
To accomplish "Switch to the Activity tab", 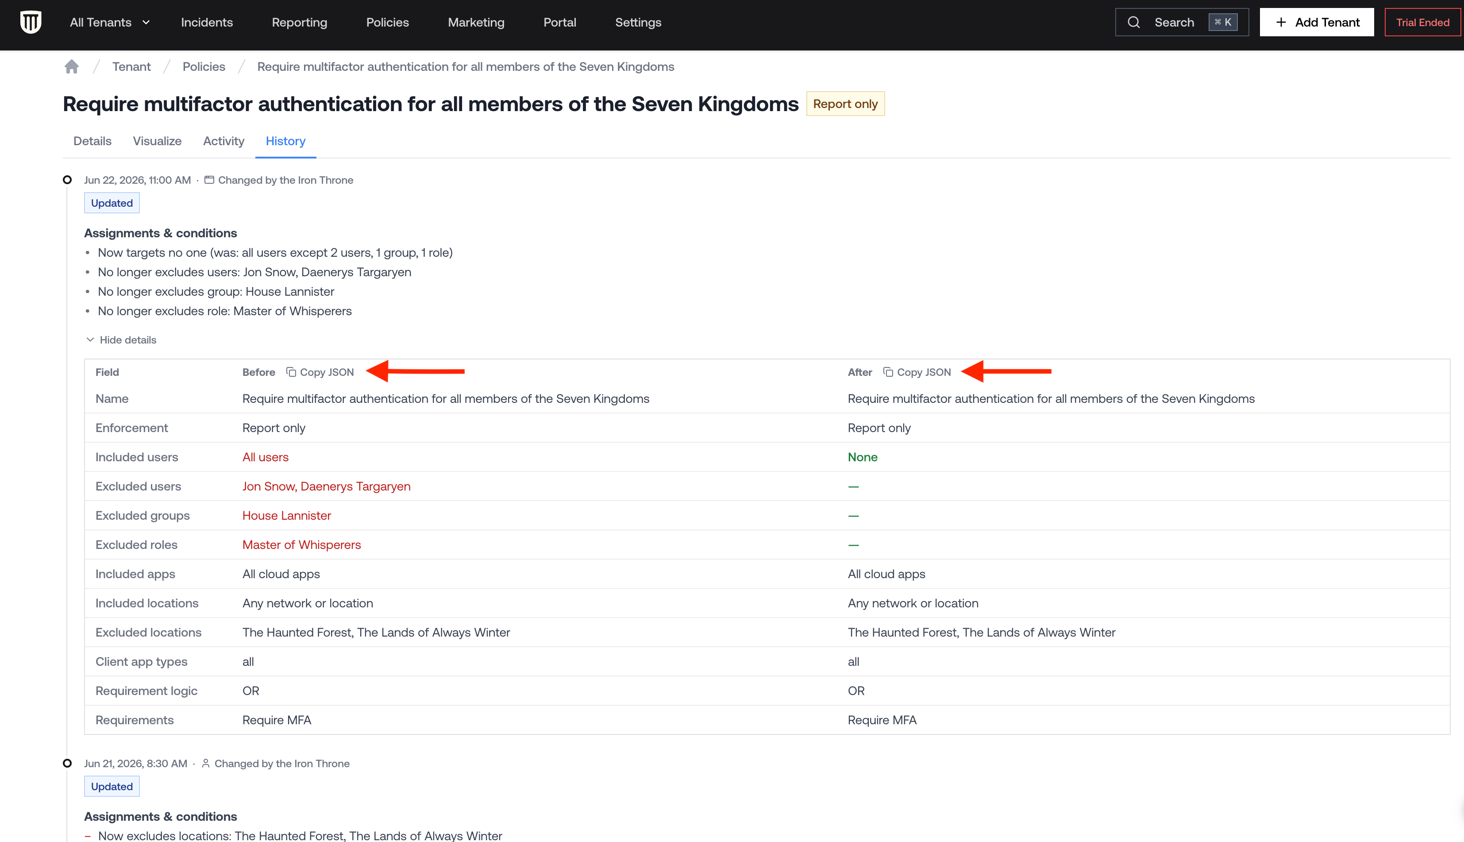I will coord(223,141).
